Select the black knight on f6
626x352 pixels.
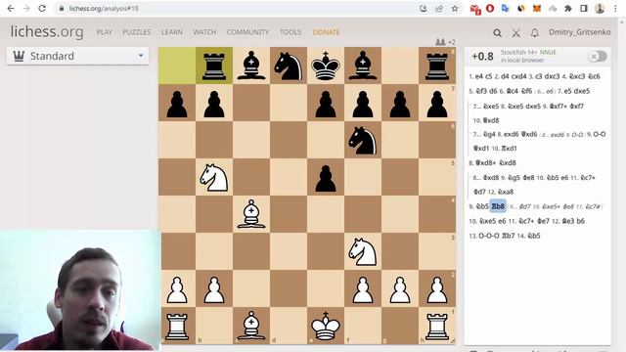pos(363,140)
